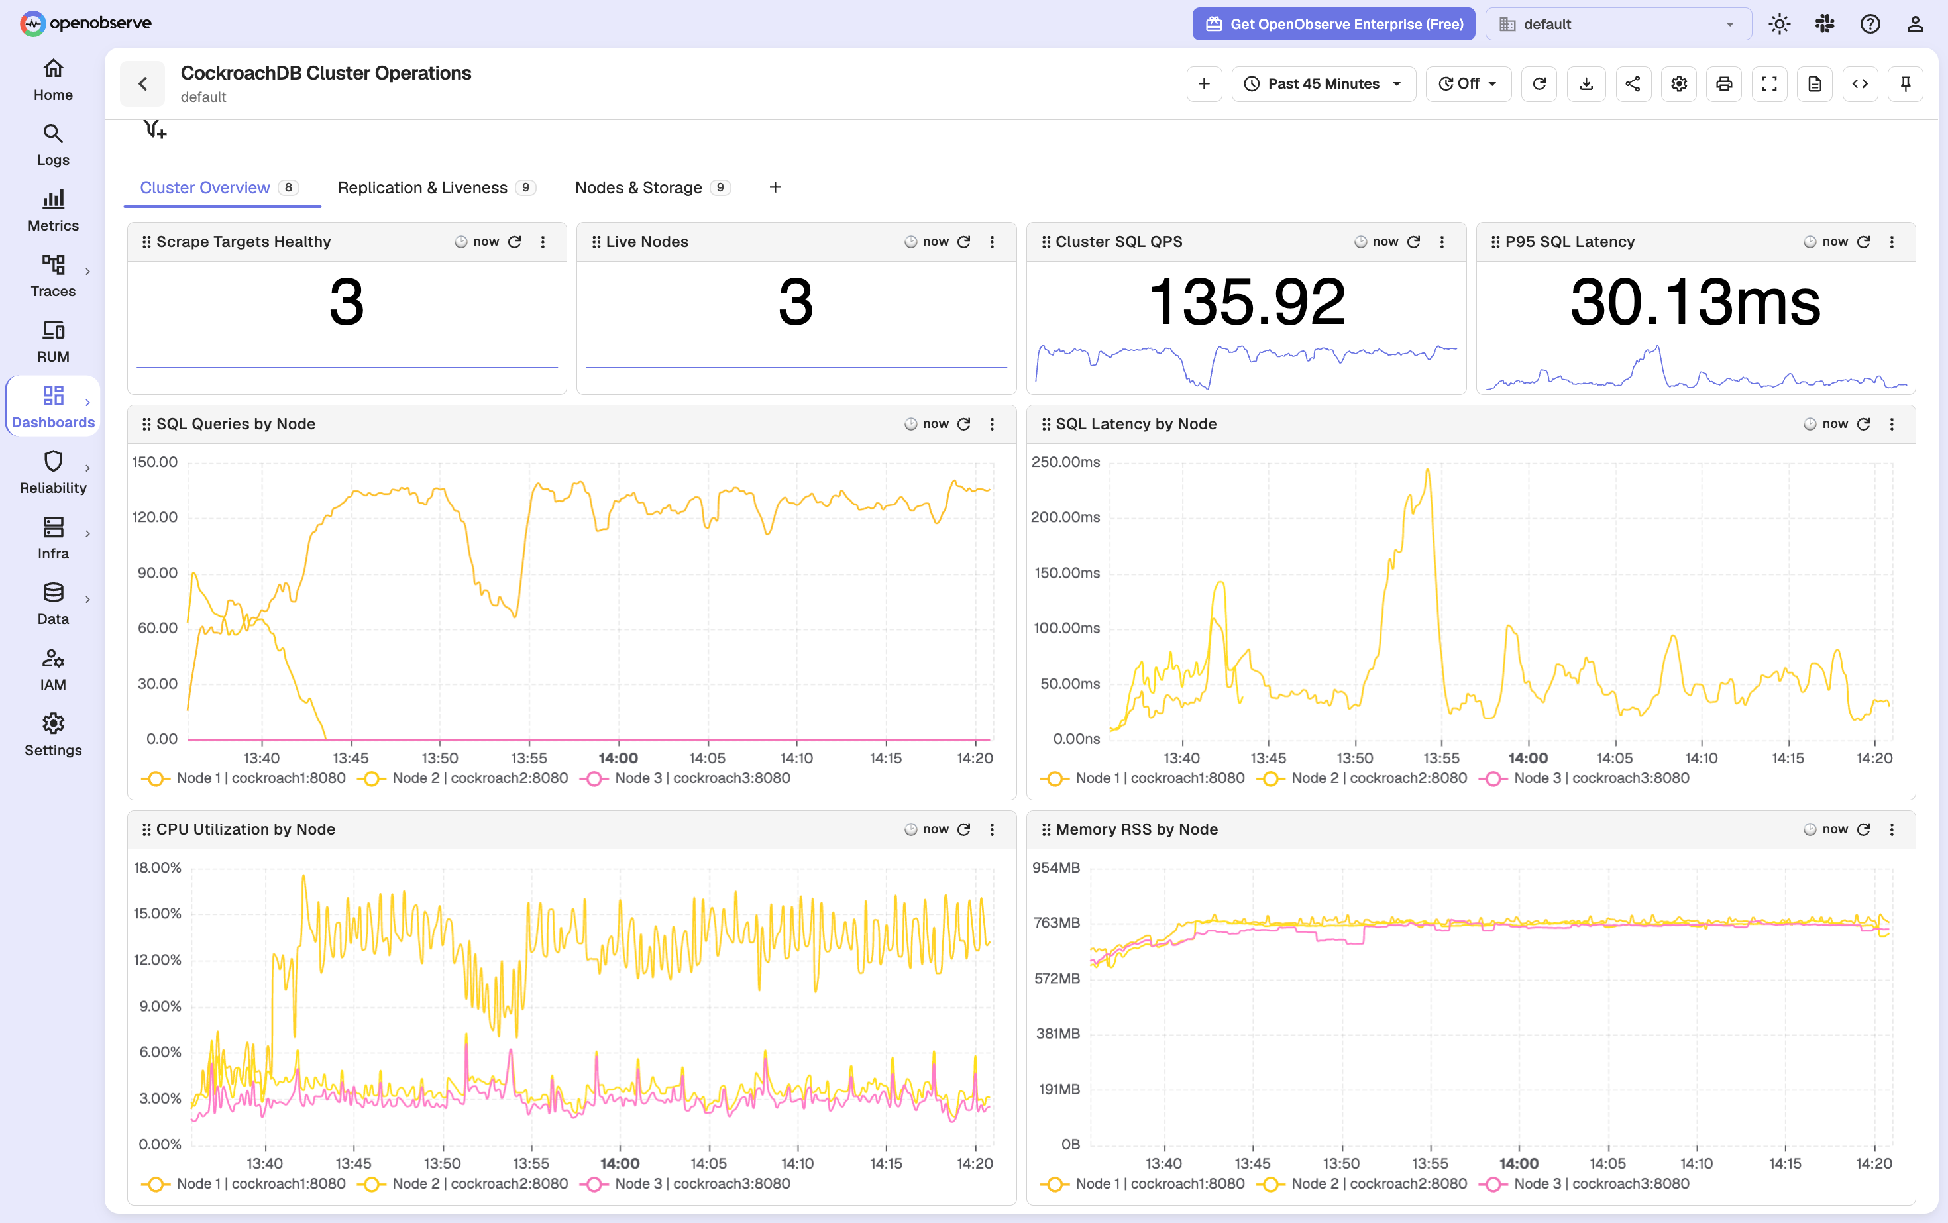Toggle Node 1 series in SQL Latency legend
The image size is (1948, 1223).
coord(1143,778)
